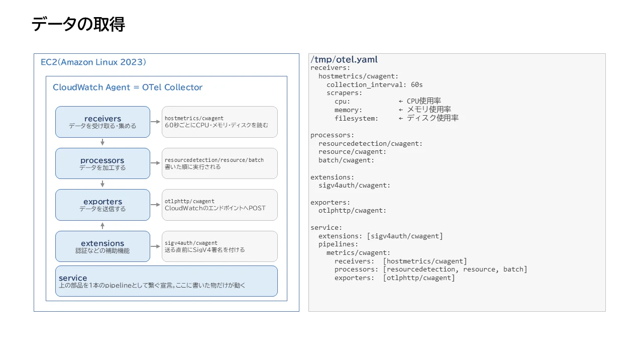The width and height of the screenshot is (643, 362).
Task: Click the pipeline line "receivers: [hostmetrics/cwagent]"
Action: click(401, 261)
